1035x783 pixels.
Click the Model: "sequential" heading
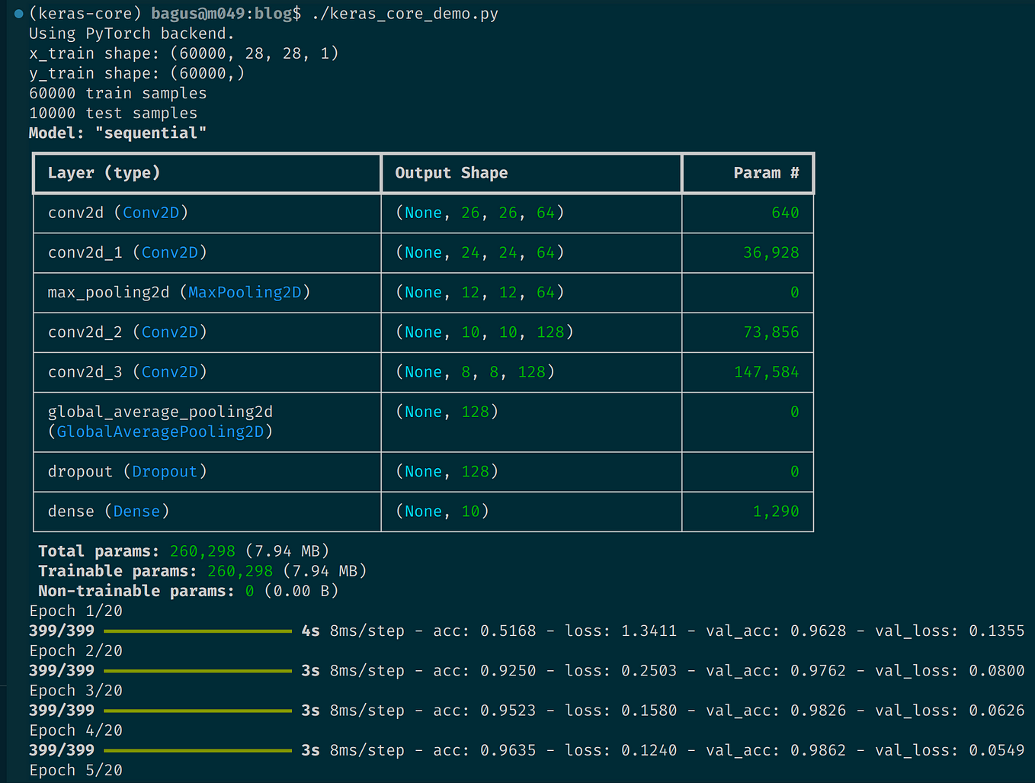(x=117, y=133)
